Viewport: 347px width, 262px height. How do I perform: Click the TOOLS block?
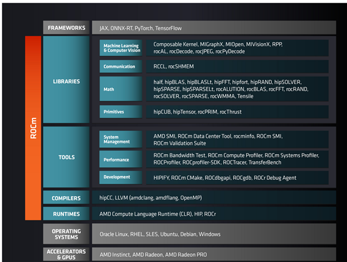pos(66,157)
